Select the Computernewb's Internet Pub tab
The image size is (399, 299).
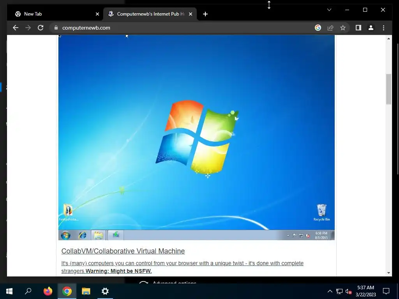150,14
